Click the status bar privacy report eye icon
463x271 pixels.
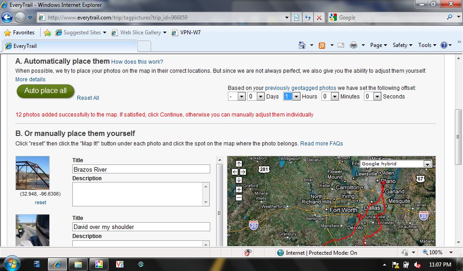(x=248, y=253)
